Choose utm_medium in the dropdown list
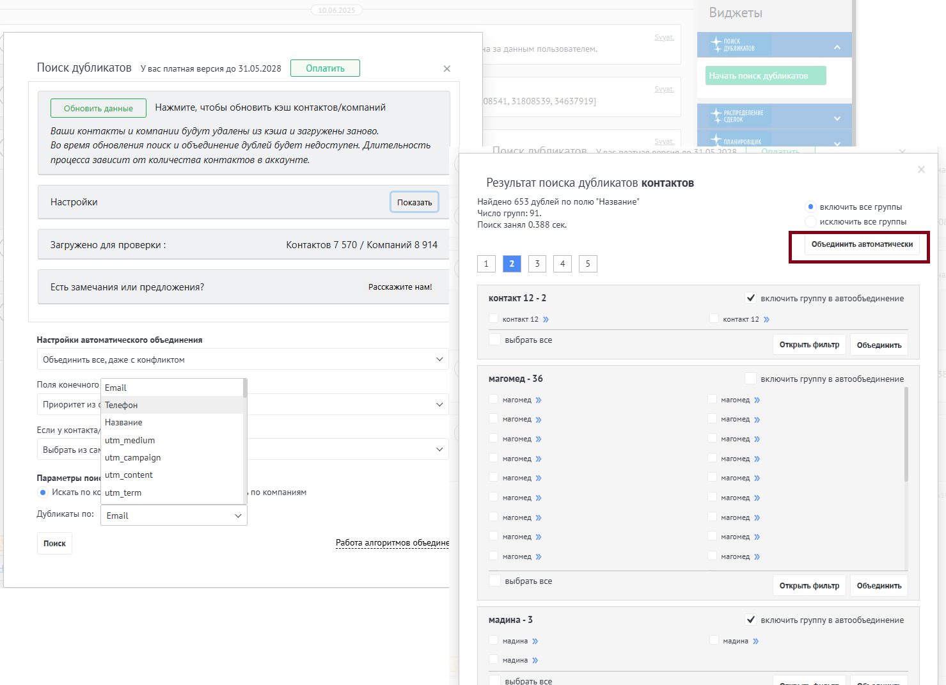 172,440
